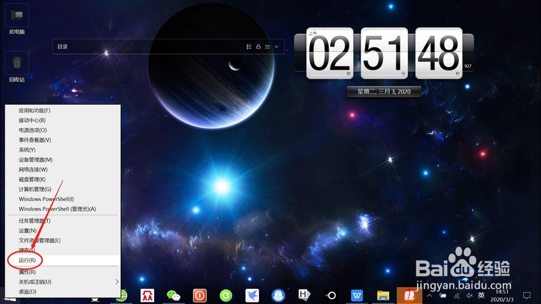Select 移动中心(B) menu entry
The image size is (541, 304).
pos(63,121)
